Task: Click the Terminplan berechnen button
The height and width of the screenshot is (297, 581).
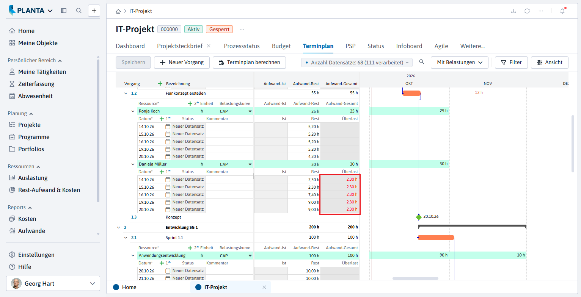Action: point(249,63)
